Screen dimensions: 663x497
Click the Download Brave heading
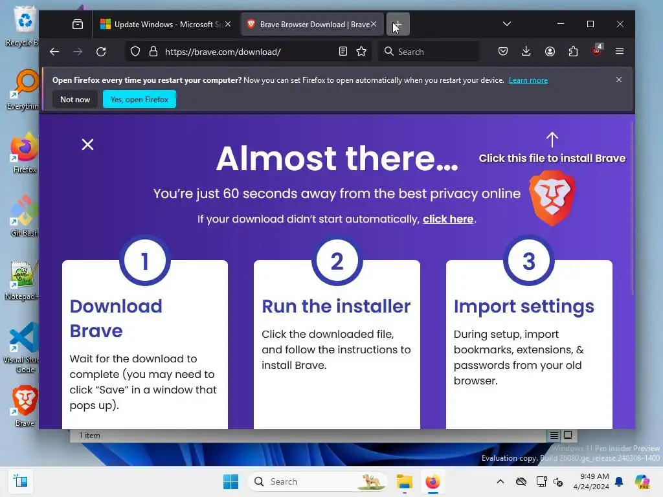[116, 318]
